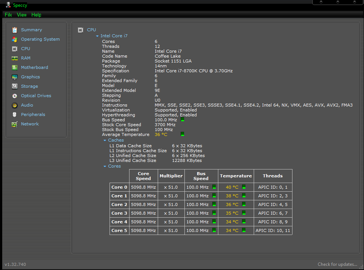Screen dimensions: 364x270
Task: Click the Optical Drives disc icon
Action: [x=15, y=96]
